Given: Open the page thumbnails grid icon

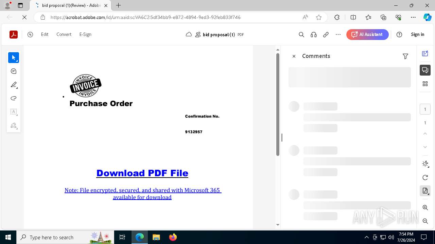Looking at the screenshot, I should [425, 84].
